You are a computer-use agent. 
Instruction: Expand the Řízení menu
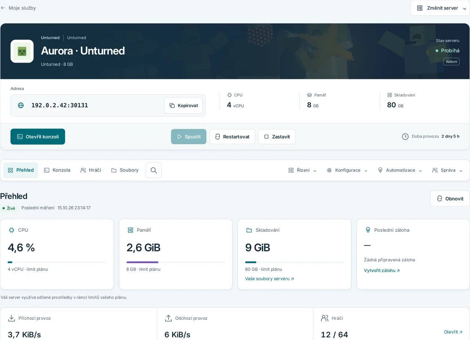pos(303,170)
